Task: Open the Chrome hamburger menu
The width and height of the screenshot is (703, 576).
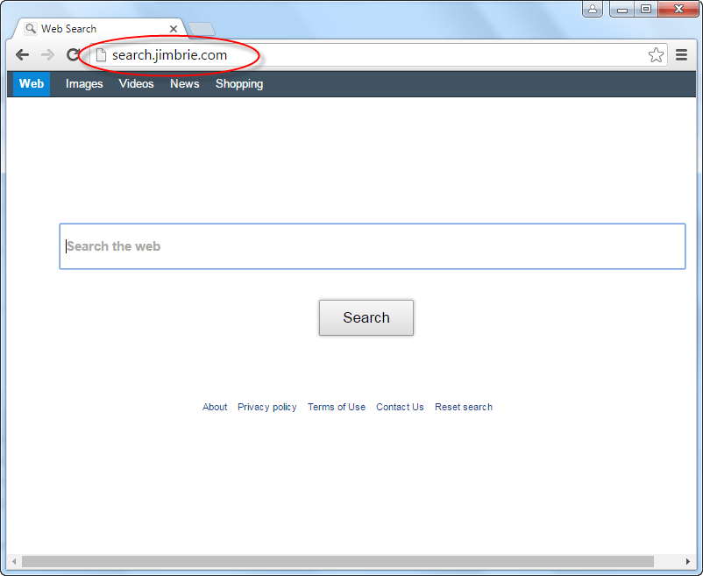Action: (x=681, y=55)
